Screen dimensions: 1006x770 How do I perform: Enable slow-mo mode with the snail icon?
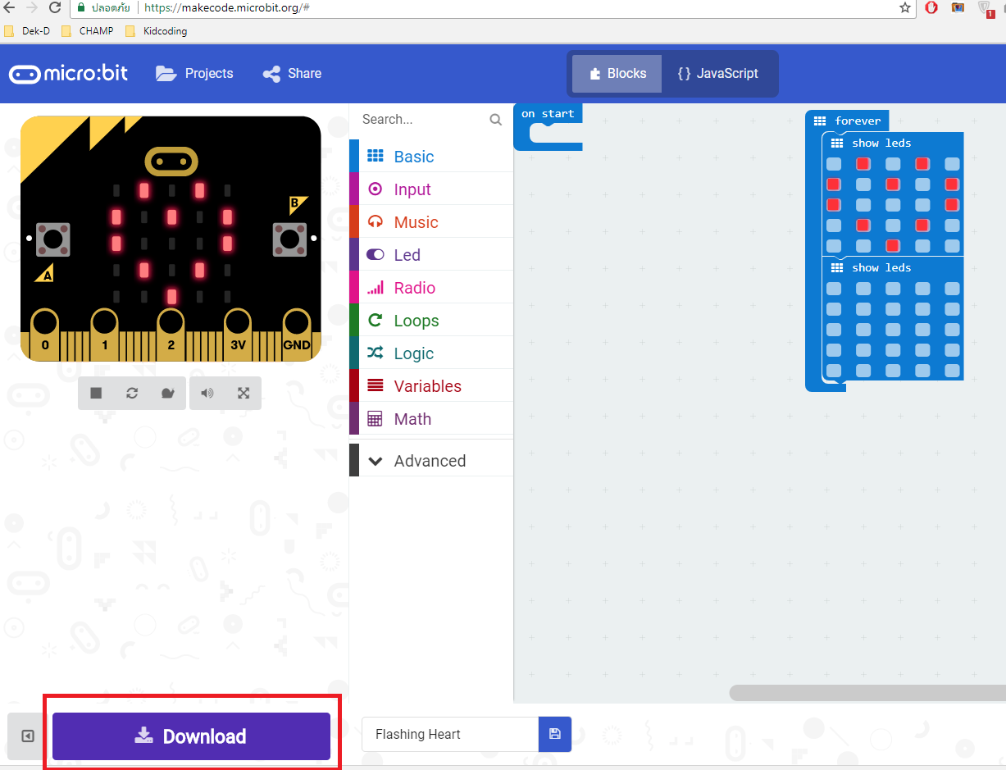168,393
